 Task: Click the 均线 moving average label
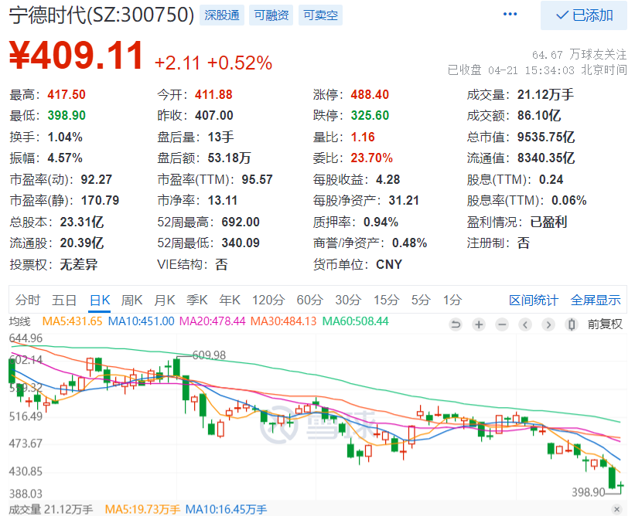tap(19, 321)
